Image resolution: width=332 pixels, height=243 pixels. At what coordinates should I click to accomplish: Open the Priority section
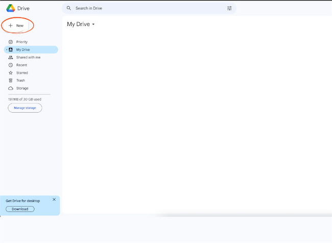(x=31, y=42)
